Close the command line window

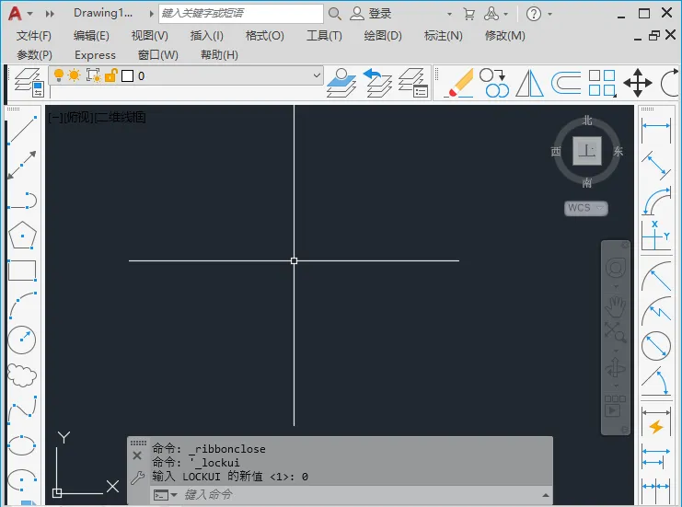click(137, 455)
